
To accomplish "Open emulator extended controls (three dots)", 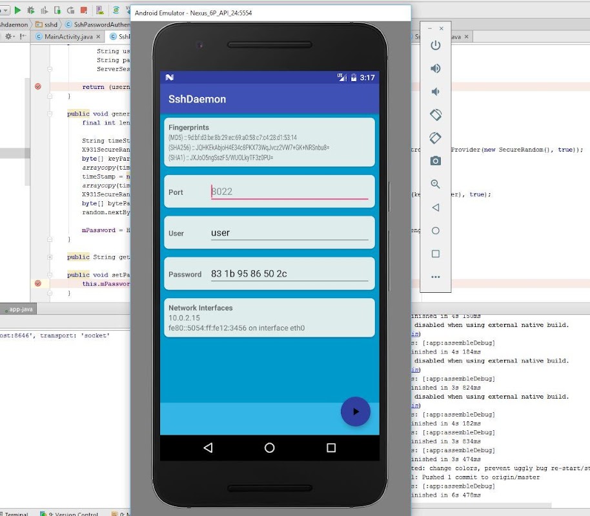I will click(436, 277).
